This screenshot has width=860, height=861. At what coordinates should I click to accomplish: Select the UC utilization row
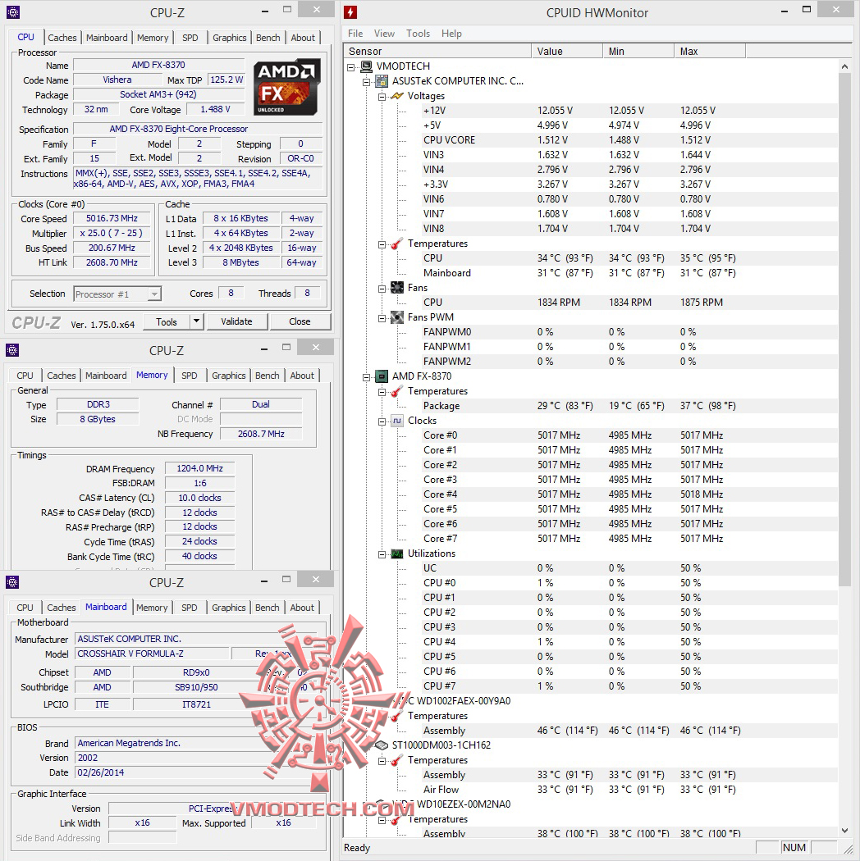coord(629,568)
